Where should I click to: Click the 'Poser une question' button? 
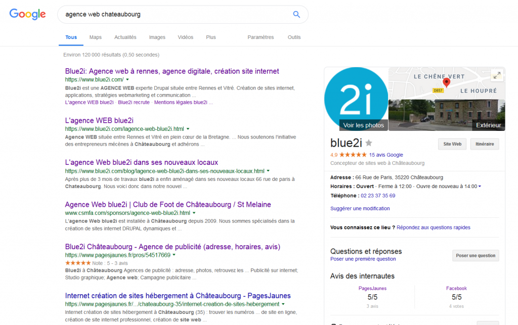[476, 255]
